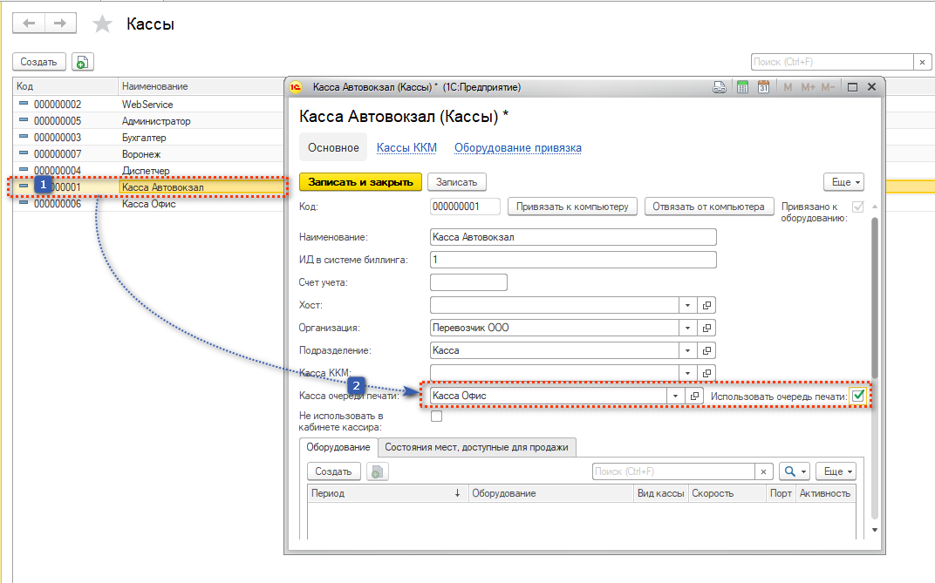The width and height of the screenshot is (935, 583).
Task: Check Не использовать в кабинете кассира
Action: 437,417
